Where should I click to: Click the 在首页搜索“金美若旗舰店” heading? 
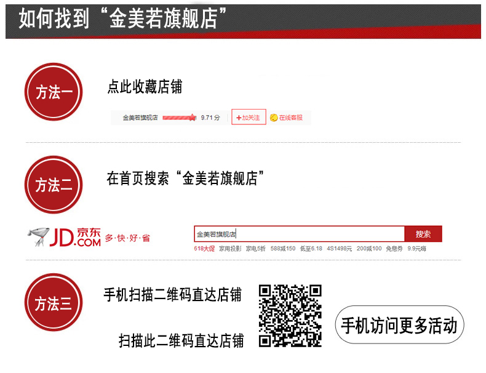click(x=185, y=178)
